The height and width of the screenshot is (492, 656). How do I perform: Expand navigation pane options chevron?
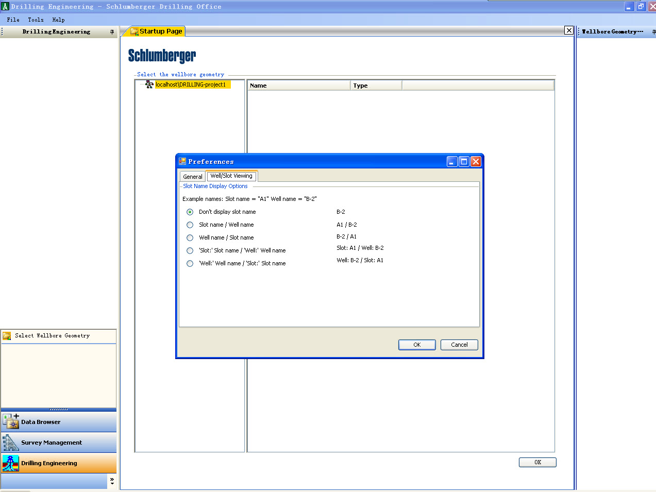click(112, 481)
